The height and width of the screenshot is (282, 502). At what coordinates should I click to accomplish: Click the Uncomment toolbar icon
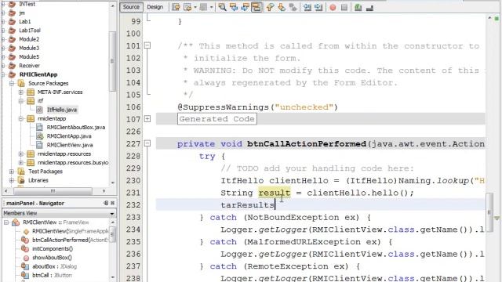tap(369, 7)
